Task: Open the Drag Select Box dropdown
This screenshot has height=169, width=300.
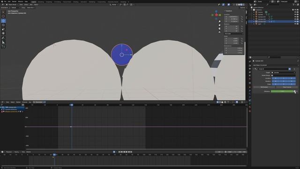Action: point(30,8)
